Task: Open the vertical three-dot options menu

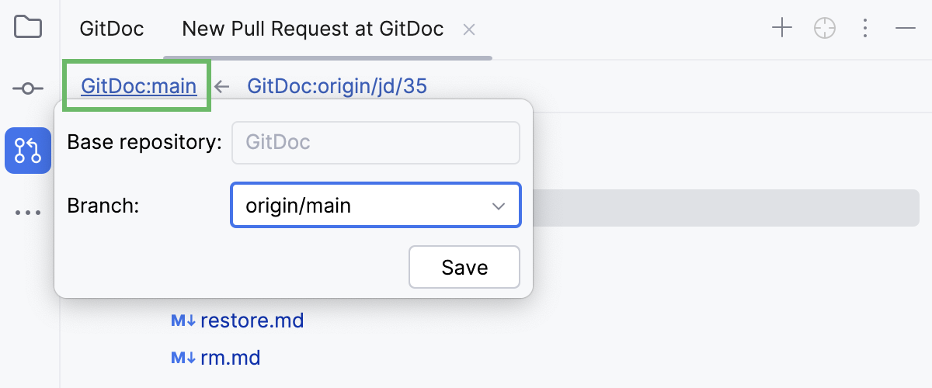Action: tap(865, 29)
